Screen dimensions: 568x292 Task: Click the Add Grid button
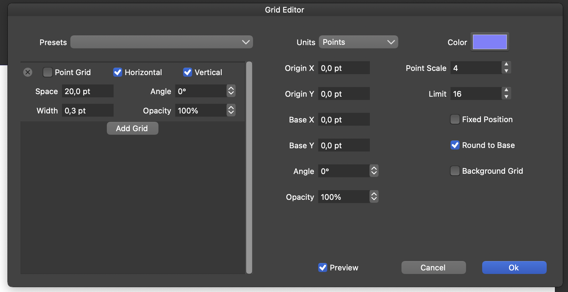click(132, 128)
